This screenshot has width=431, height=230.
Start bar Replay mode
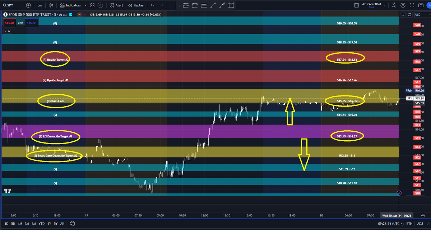click(136, 5)
